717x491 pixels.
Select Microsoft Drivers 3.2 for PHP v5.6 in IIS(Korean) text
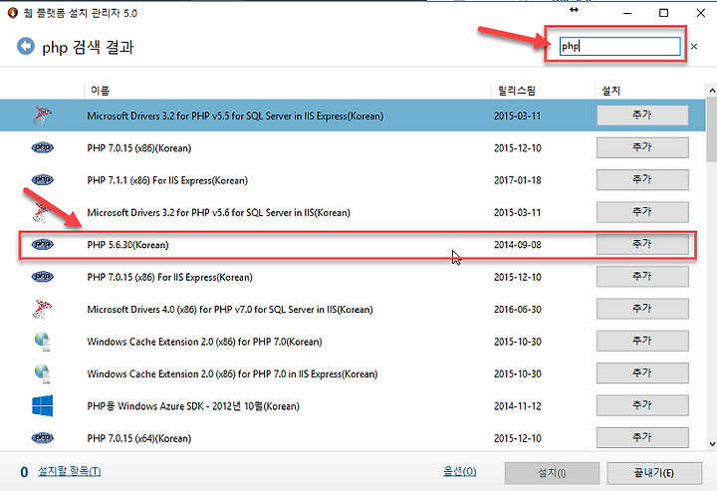click(218, 212)
